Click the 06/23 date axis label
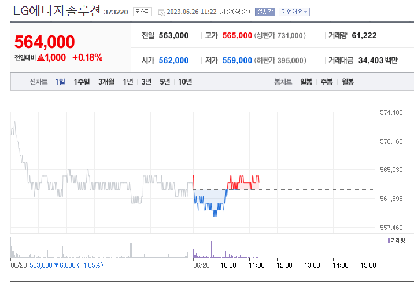This screenshot has width=414, height=282. pos(19,265)
